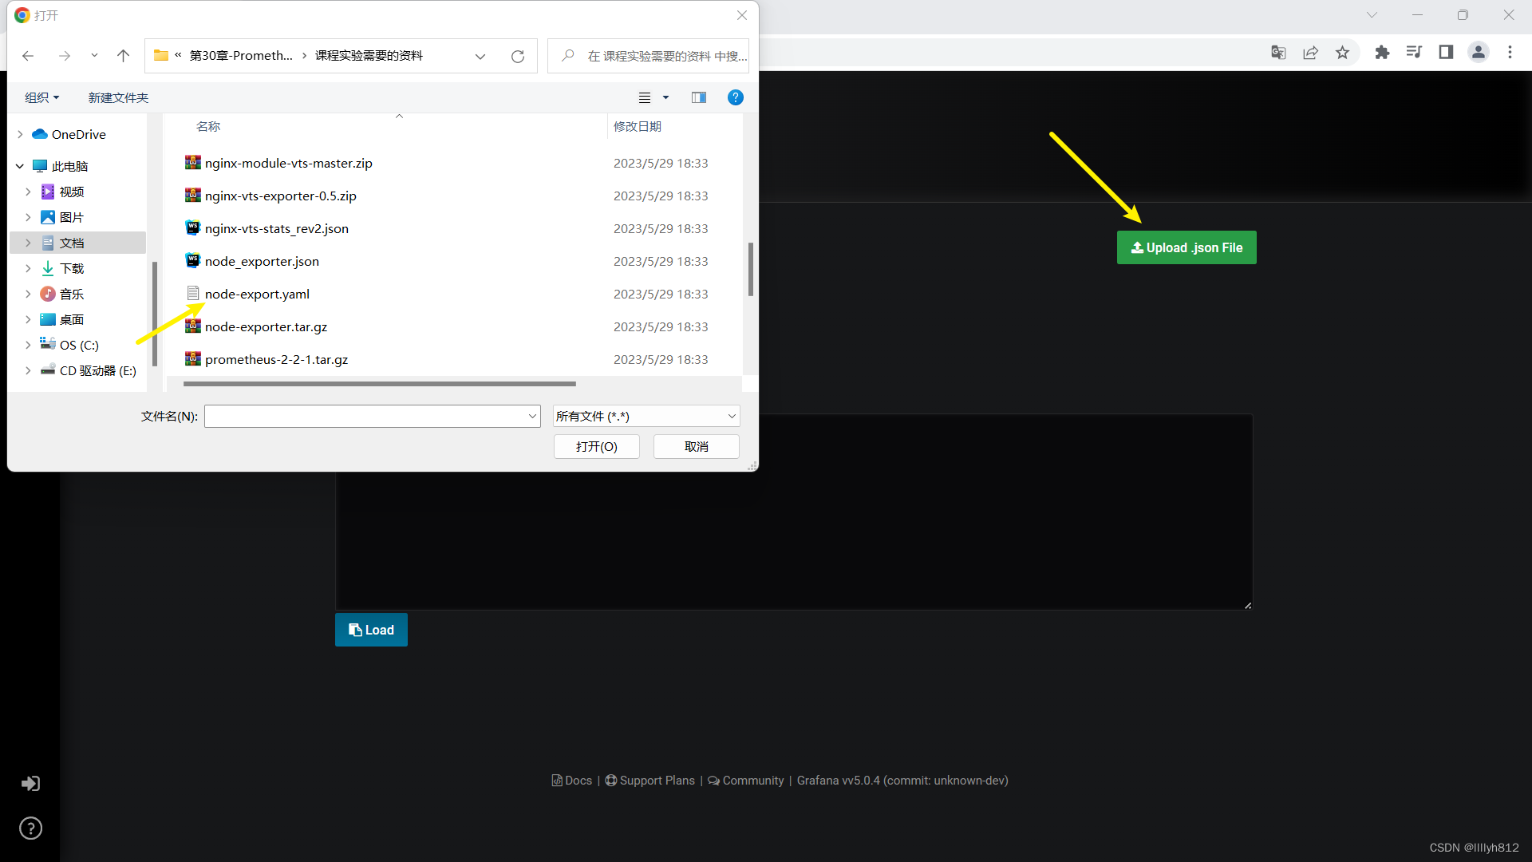Screen dimensions: 1532x862
Task: Go back in file dialog history
Action: (28, 56)
